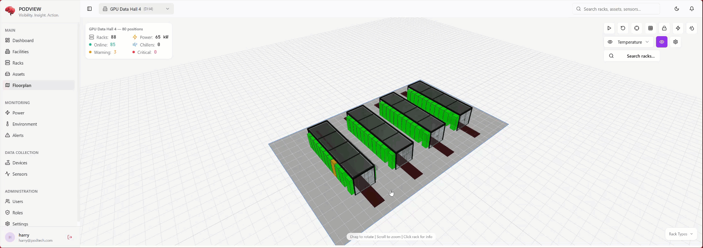Click the Facilities building icon
703x248 pixels.
[7, 52]
